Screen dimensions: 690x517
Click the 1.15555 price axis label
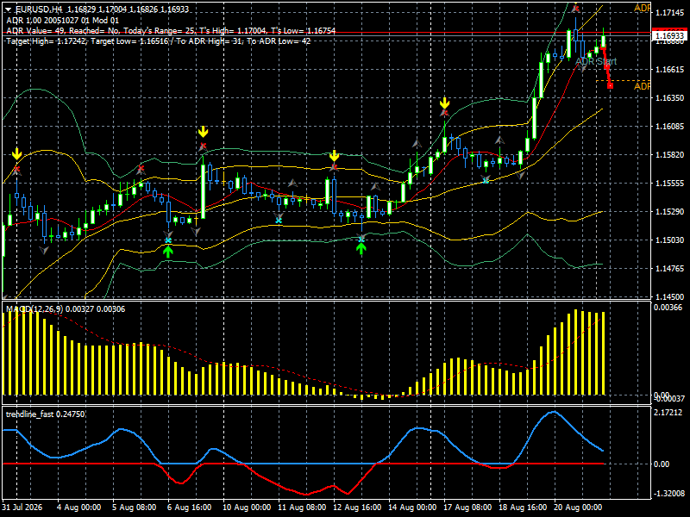670,184
